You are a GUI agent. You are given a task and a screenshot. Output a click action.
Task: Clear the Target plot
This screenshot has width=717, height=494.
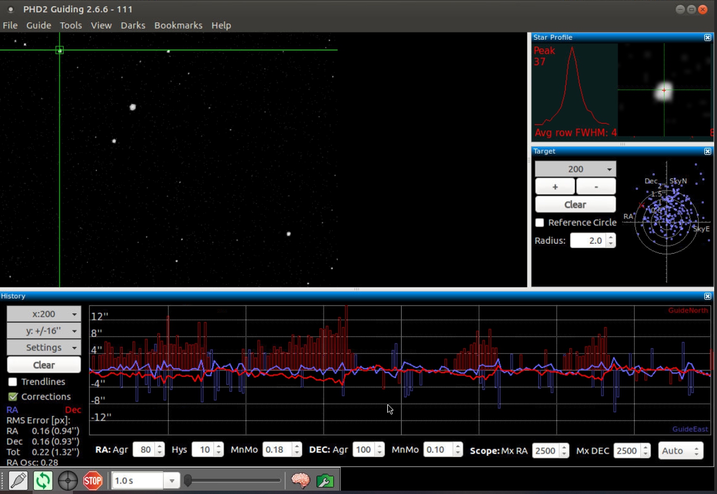[575, 204]
